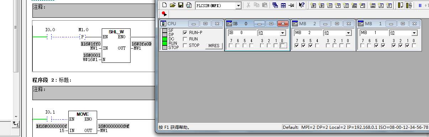Uncheck RUN-P mode in CPU window

pos(185,32)
